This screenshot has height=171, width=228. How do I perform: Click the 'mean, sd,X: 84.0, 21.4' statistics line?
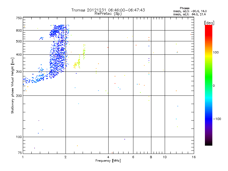[190, 14]
